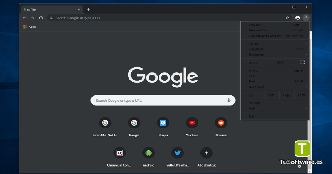332x174 pixels.
Task: Click Paste in the Edit row
Action: (x=302, y=95)
